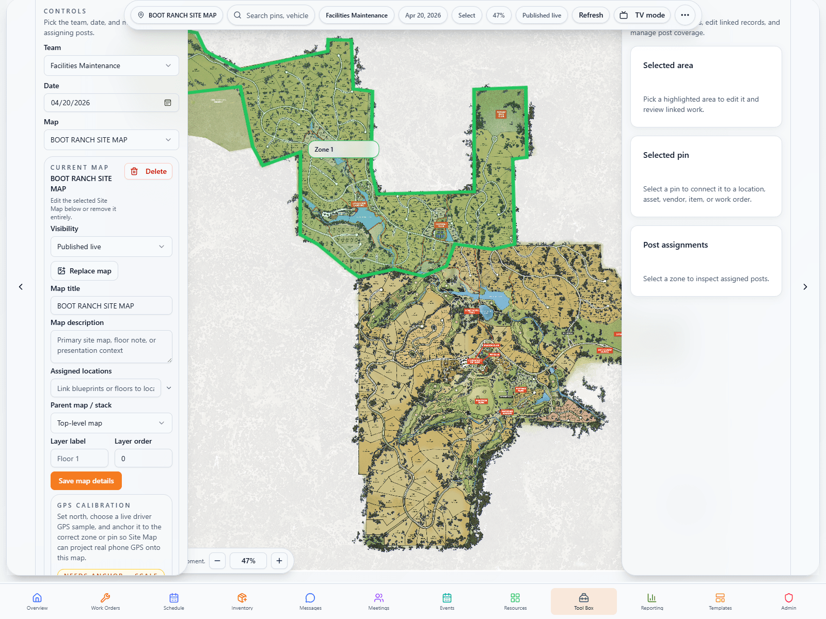Toggle TV mode display
826x619 pixels.
[643, 15]
